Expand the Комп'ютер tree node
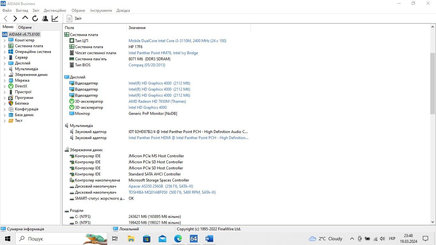 point(4,41)
